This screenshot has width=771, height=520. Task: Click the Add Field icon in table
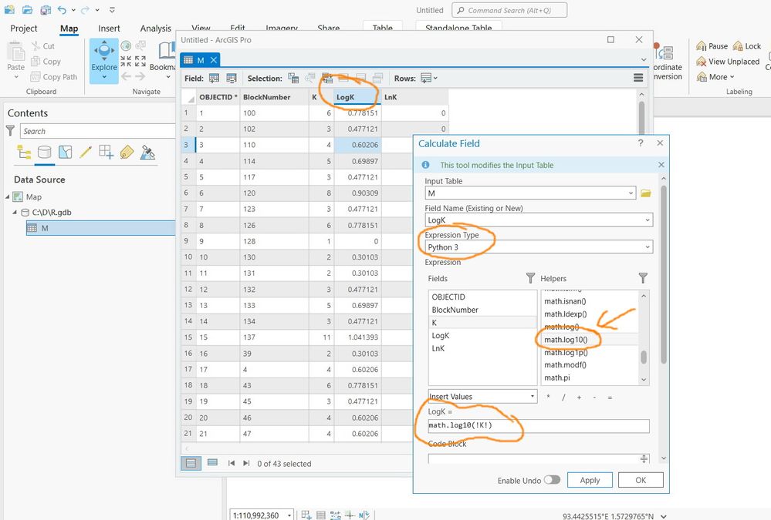pyautogui.click(x=214, y=78)
